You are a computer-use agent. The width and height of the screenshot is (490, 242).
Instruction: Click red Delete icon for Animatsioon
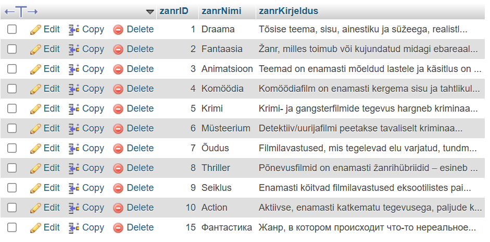click(x=118, y=69)
